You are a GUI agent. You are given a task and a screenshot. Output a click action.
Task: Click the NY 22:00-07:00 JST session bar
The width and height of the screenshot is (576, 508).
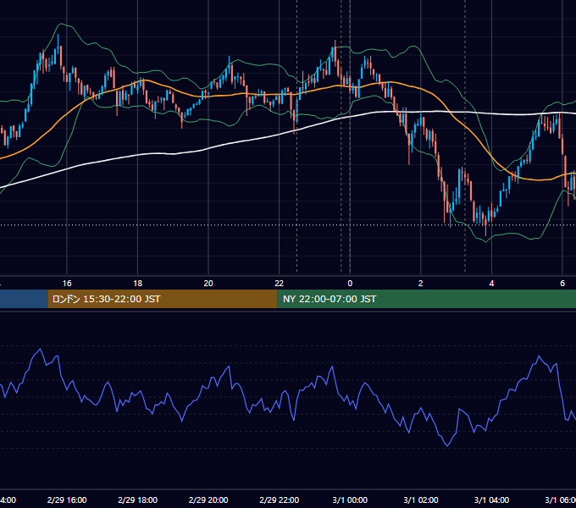pyautogui.click(x=426, y=299)
